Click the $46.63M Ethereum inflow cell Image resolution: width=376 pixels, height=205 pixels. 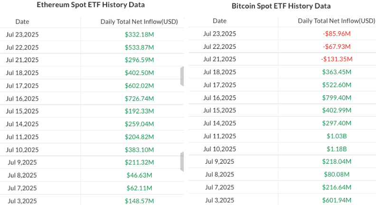139,175
